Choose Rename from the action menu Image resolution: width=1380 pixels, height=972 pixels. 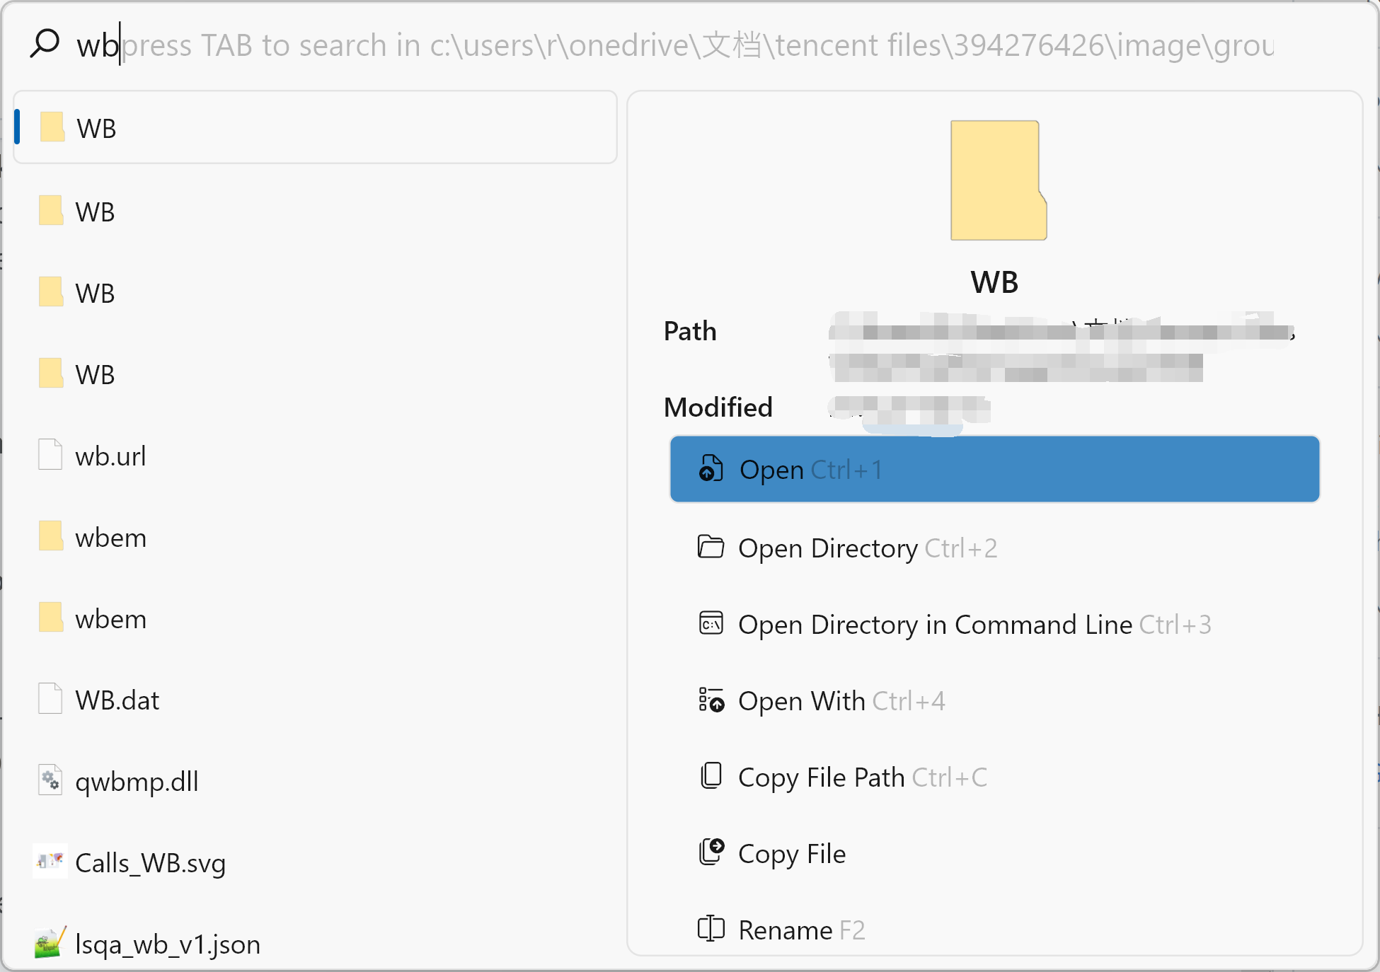787,930
